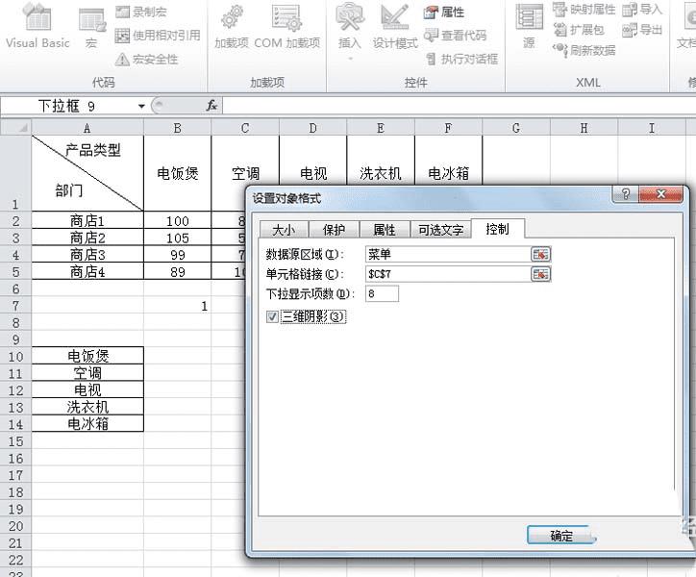
Task: Select column B header
Action: (x=178, y=128)
